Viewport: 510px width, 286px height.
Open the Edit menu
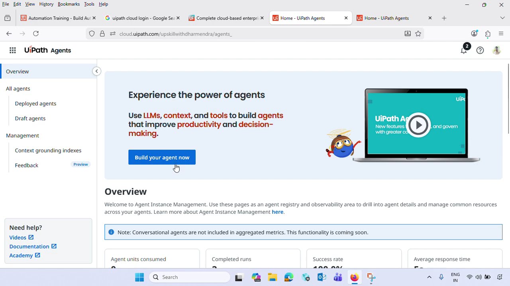pyautogui.click(x=17, y=4)
